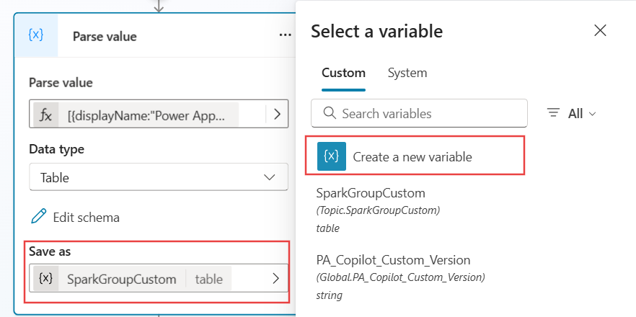Click the filter lines icon

tap(554, 113)
